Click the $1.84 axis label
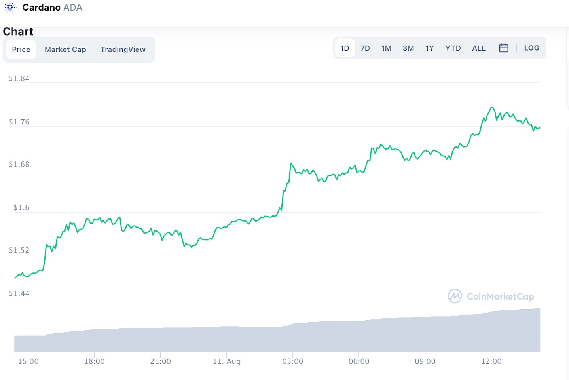 pos(19,78)
